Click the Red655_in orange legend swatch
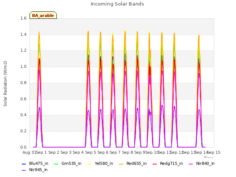Viewport: 236px width, 177px height. 121,164
